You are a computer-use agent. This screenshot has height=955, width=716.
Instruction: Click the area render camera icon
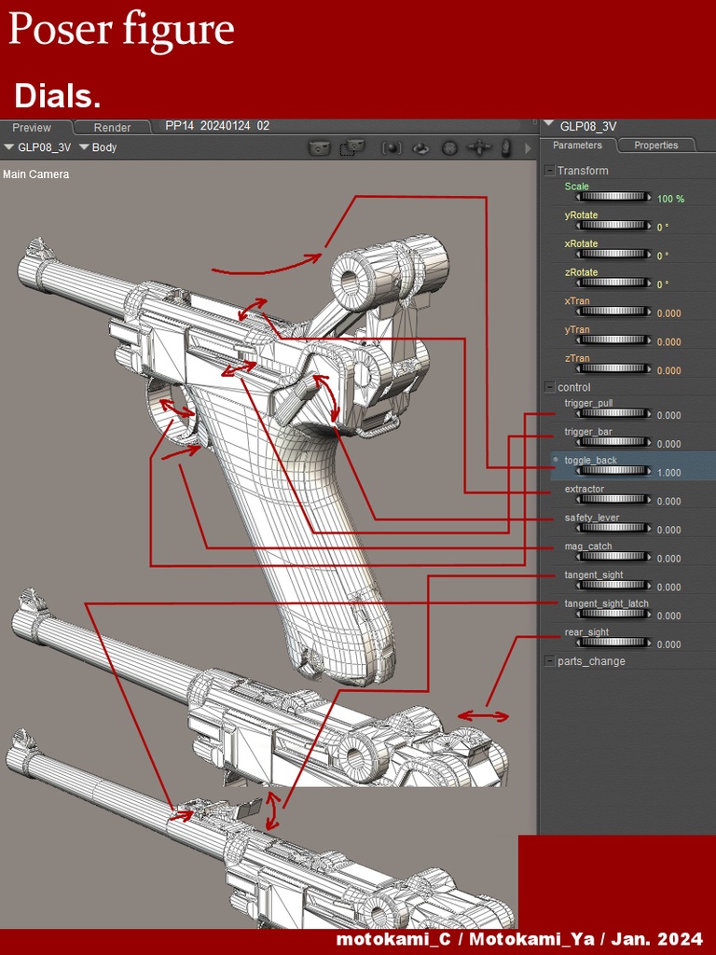(x=351, y=147)
